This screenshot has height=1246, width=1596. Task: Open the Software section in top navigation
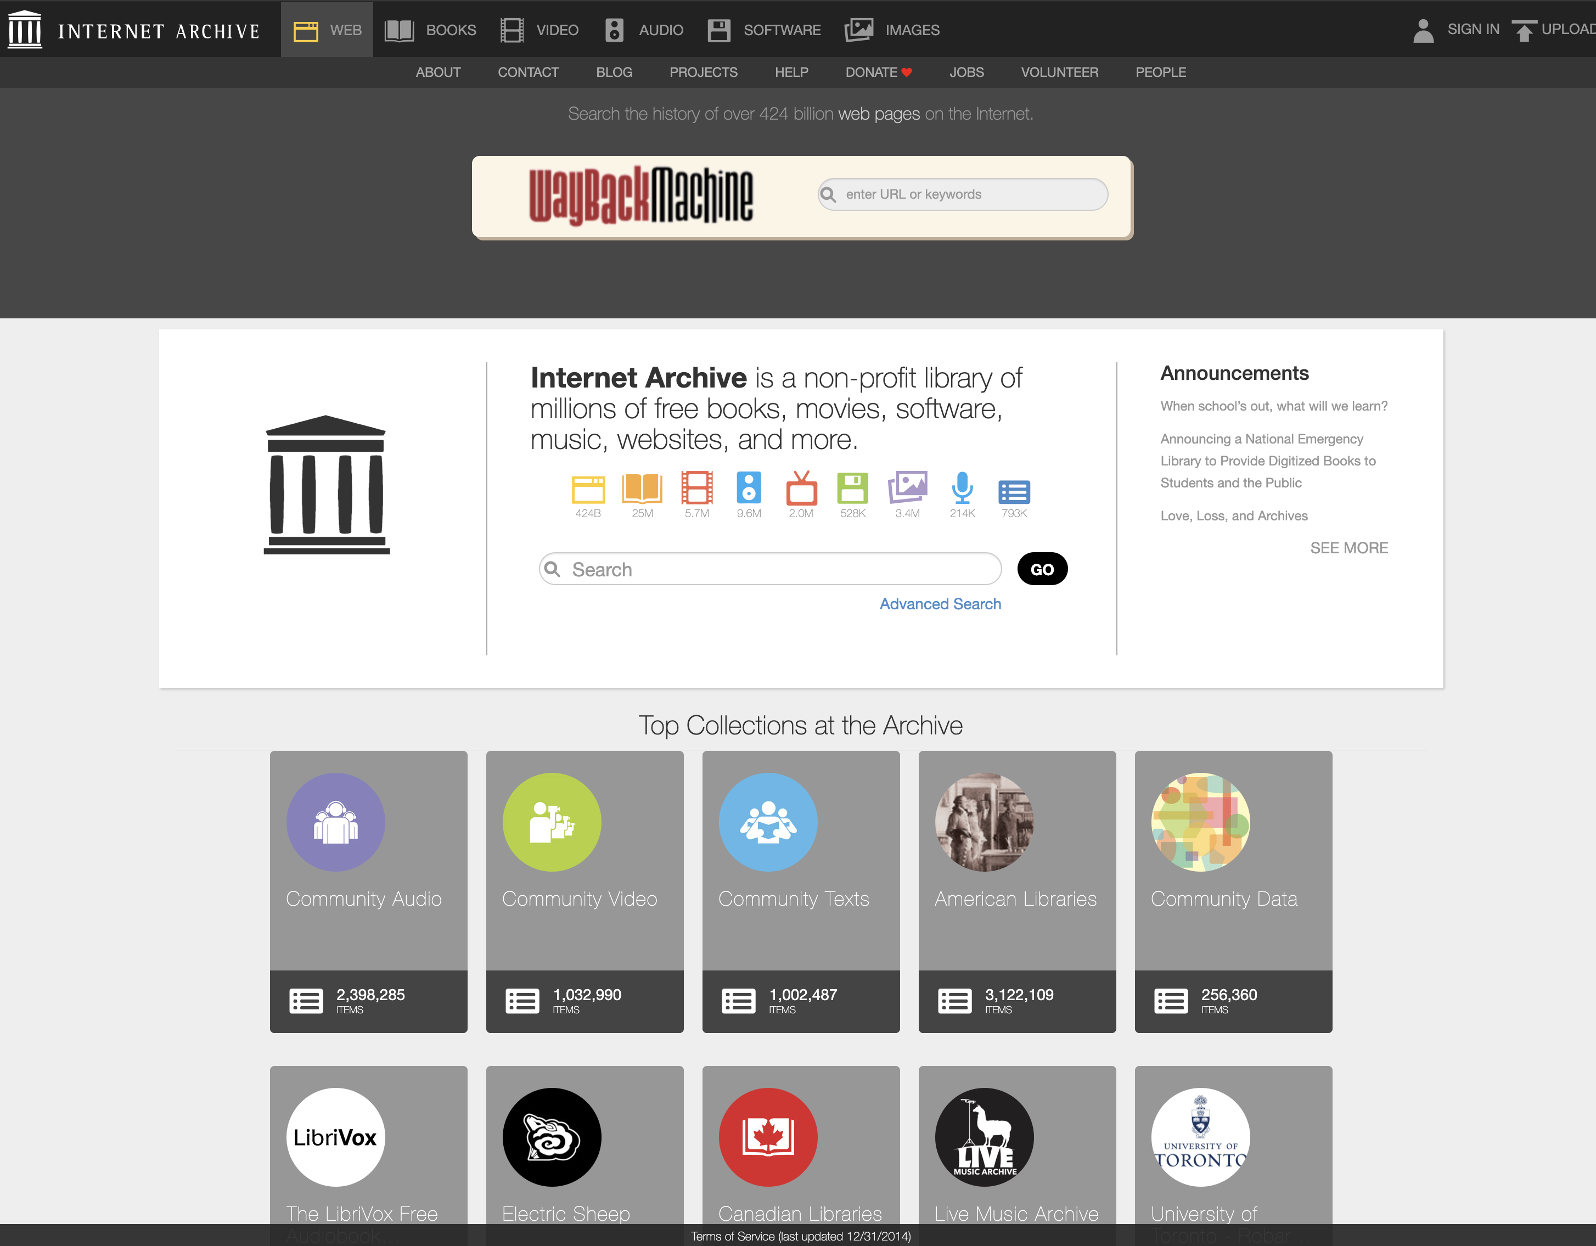tap(765, 30)
